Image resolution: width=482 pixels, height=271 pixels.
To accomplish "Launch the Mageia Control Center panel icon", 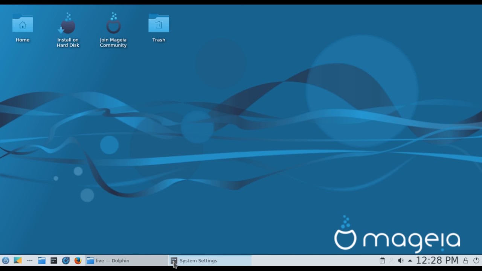I will coord(66,260).
